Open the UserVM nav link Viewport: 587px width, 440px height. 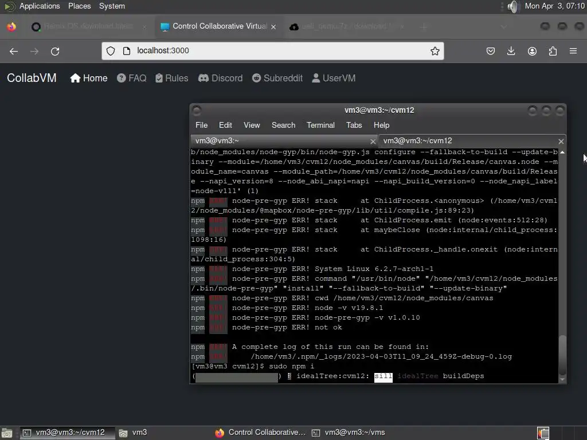click(334, 78)
